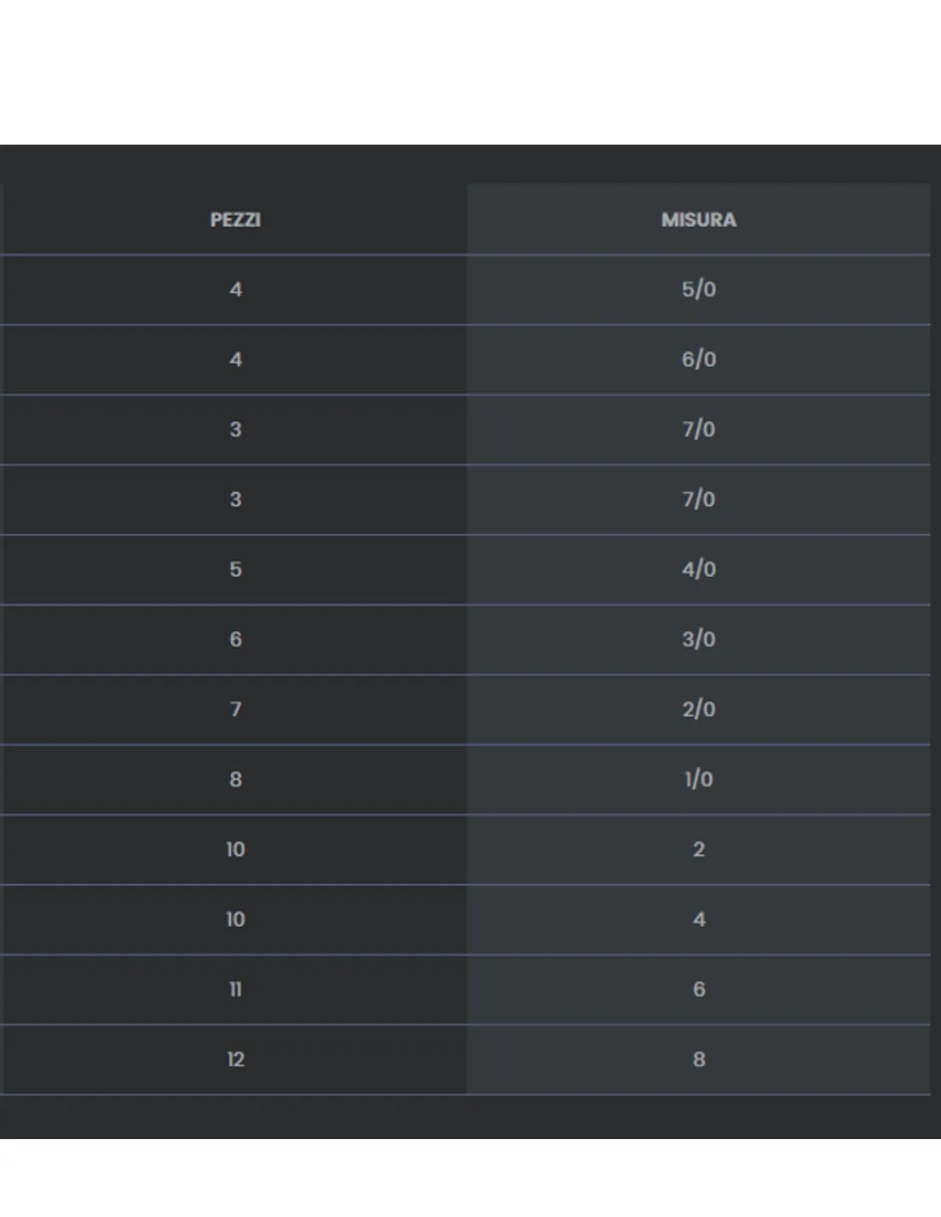Screen dimensions: 941x1217
Task: Select the 12 pieces cell
Action: click(235, 1060)
